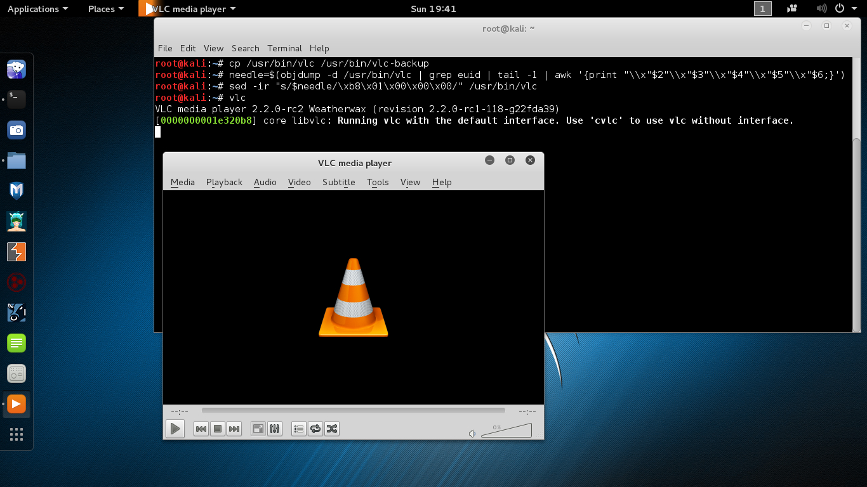Open Leafpad green notes icon in dock
This screenshot has height=487, width=867.
[x=17, y=343]
